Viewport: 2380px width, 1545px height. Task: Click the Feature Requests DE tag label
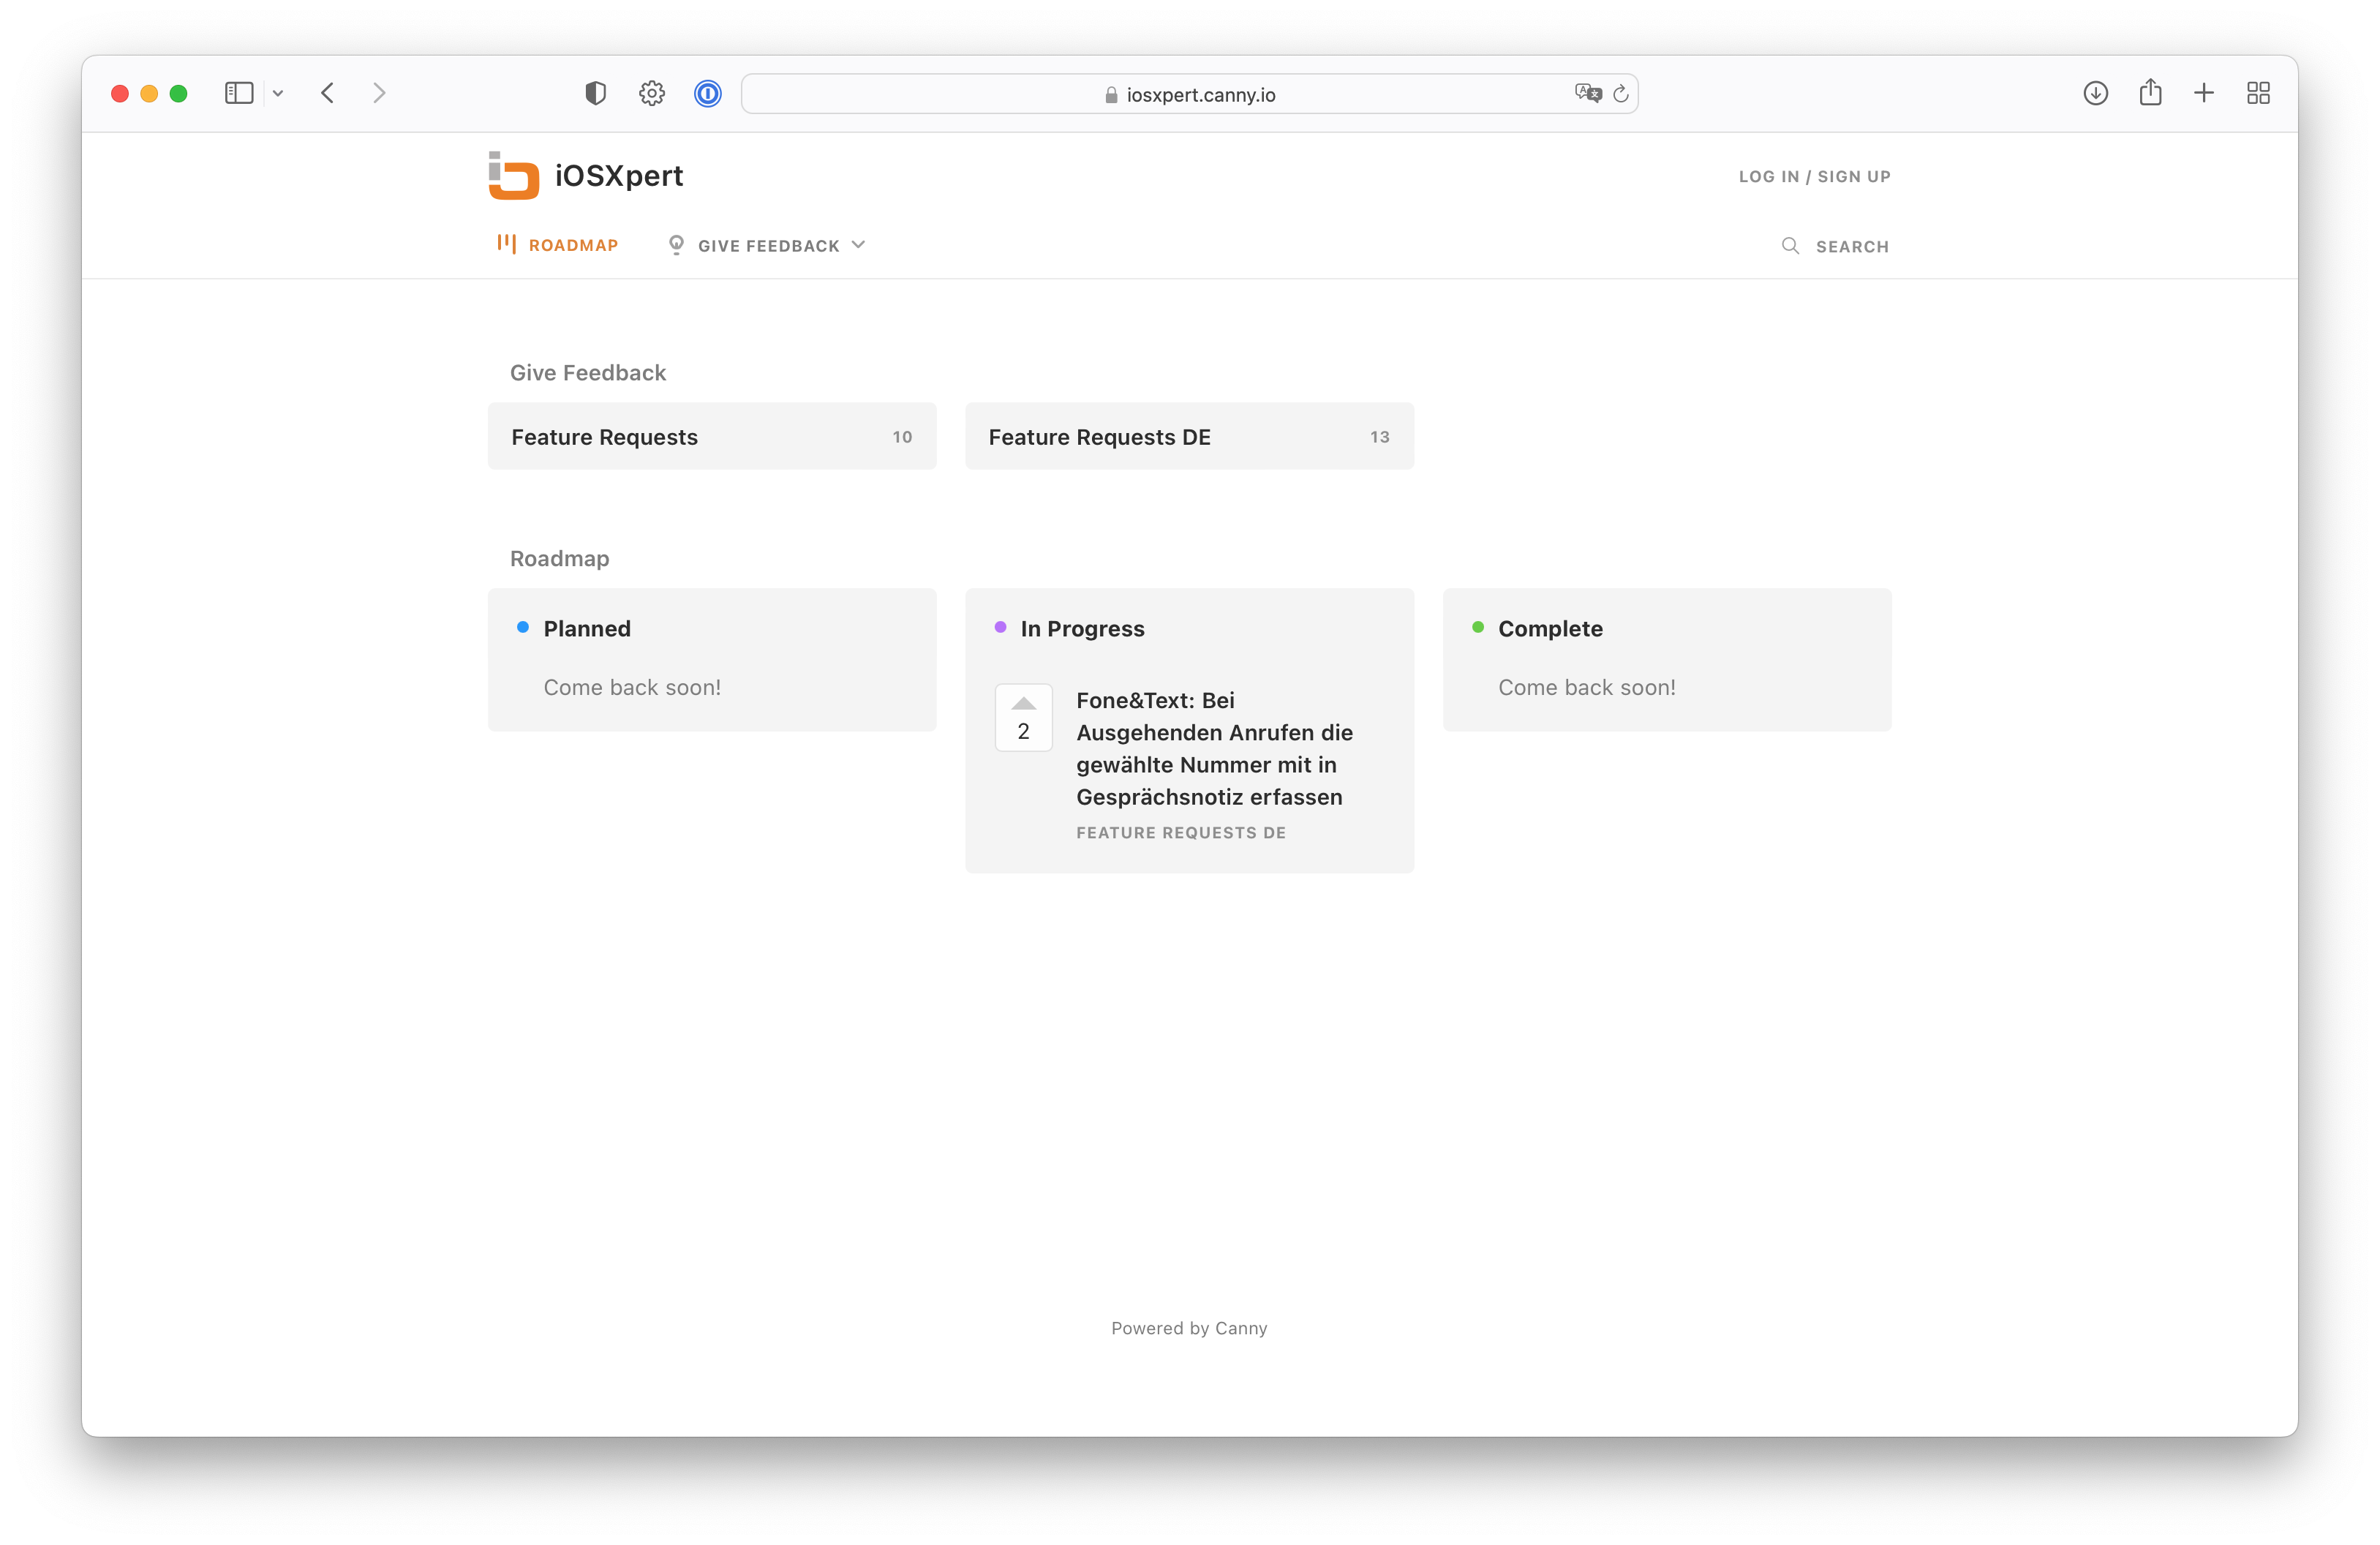coord(1181,832)
